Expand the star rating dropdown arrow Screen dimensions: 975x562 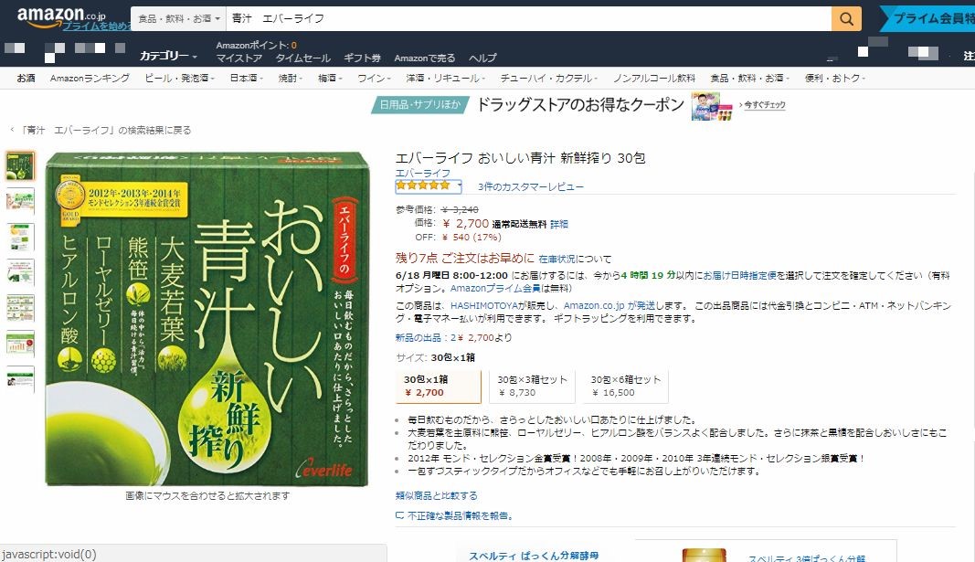[x=459, y=186]
